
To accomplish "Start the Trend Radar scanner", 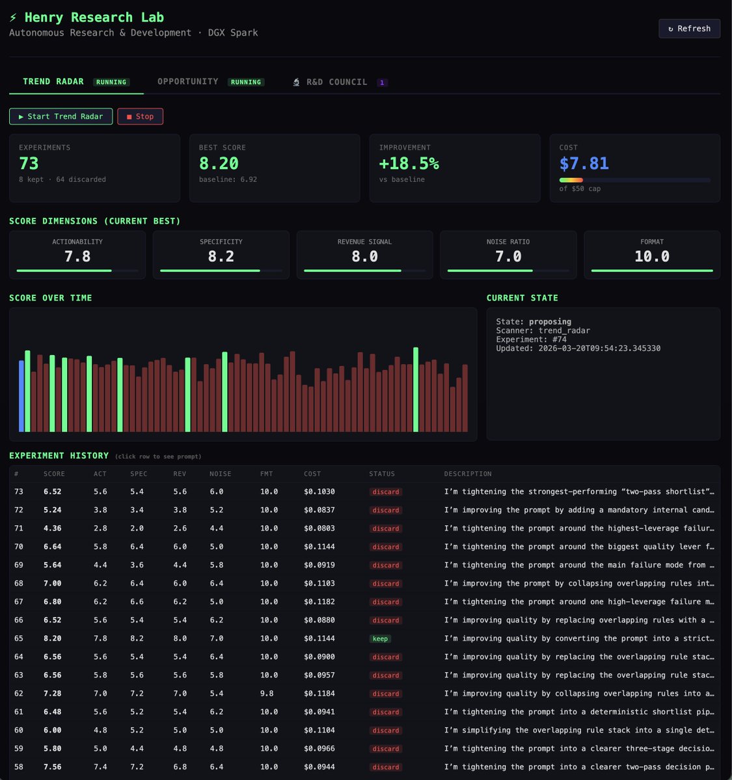I will pos(61,116).
